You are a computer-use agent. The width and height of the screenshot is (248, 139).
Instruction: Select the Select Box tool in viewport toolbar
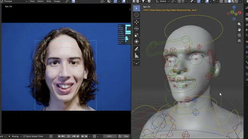point(136,8)
